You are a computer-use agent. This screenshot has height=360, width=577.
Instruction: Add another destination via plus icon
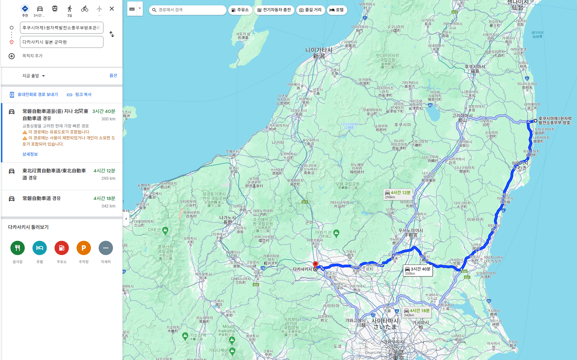click(x=12, y=56)
